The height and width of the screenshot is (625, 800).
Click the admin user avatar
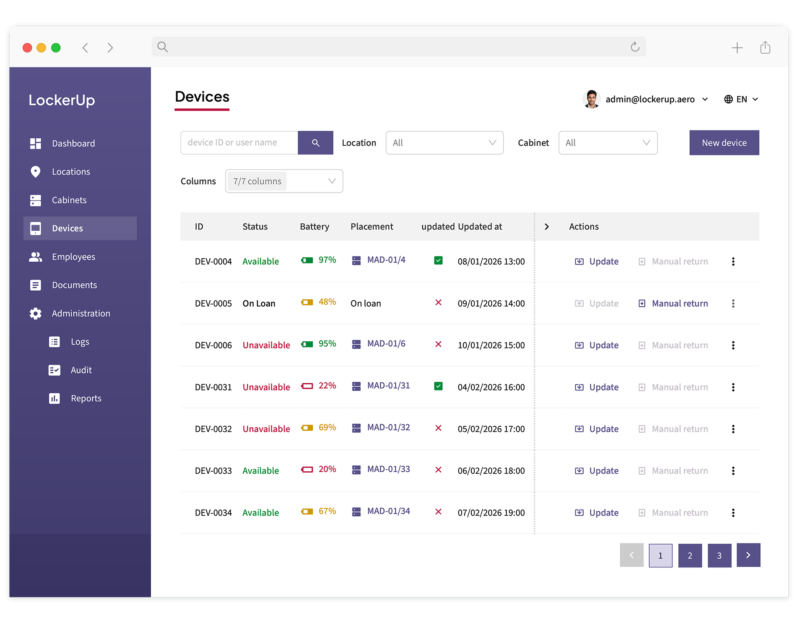click(x=591, y=99)
